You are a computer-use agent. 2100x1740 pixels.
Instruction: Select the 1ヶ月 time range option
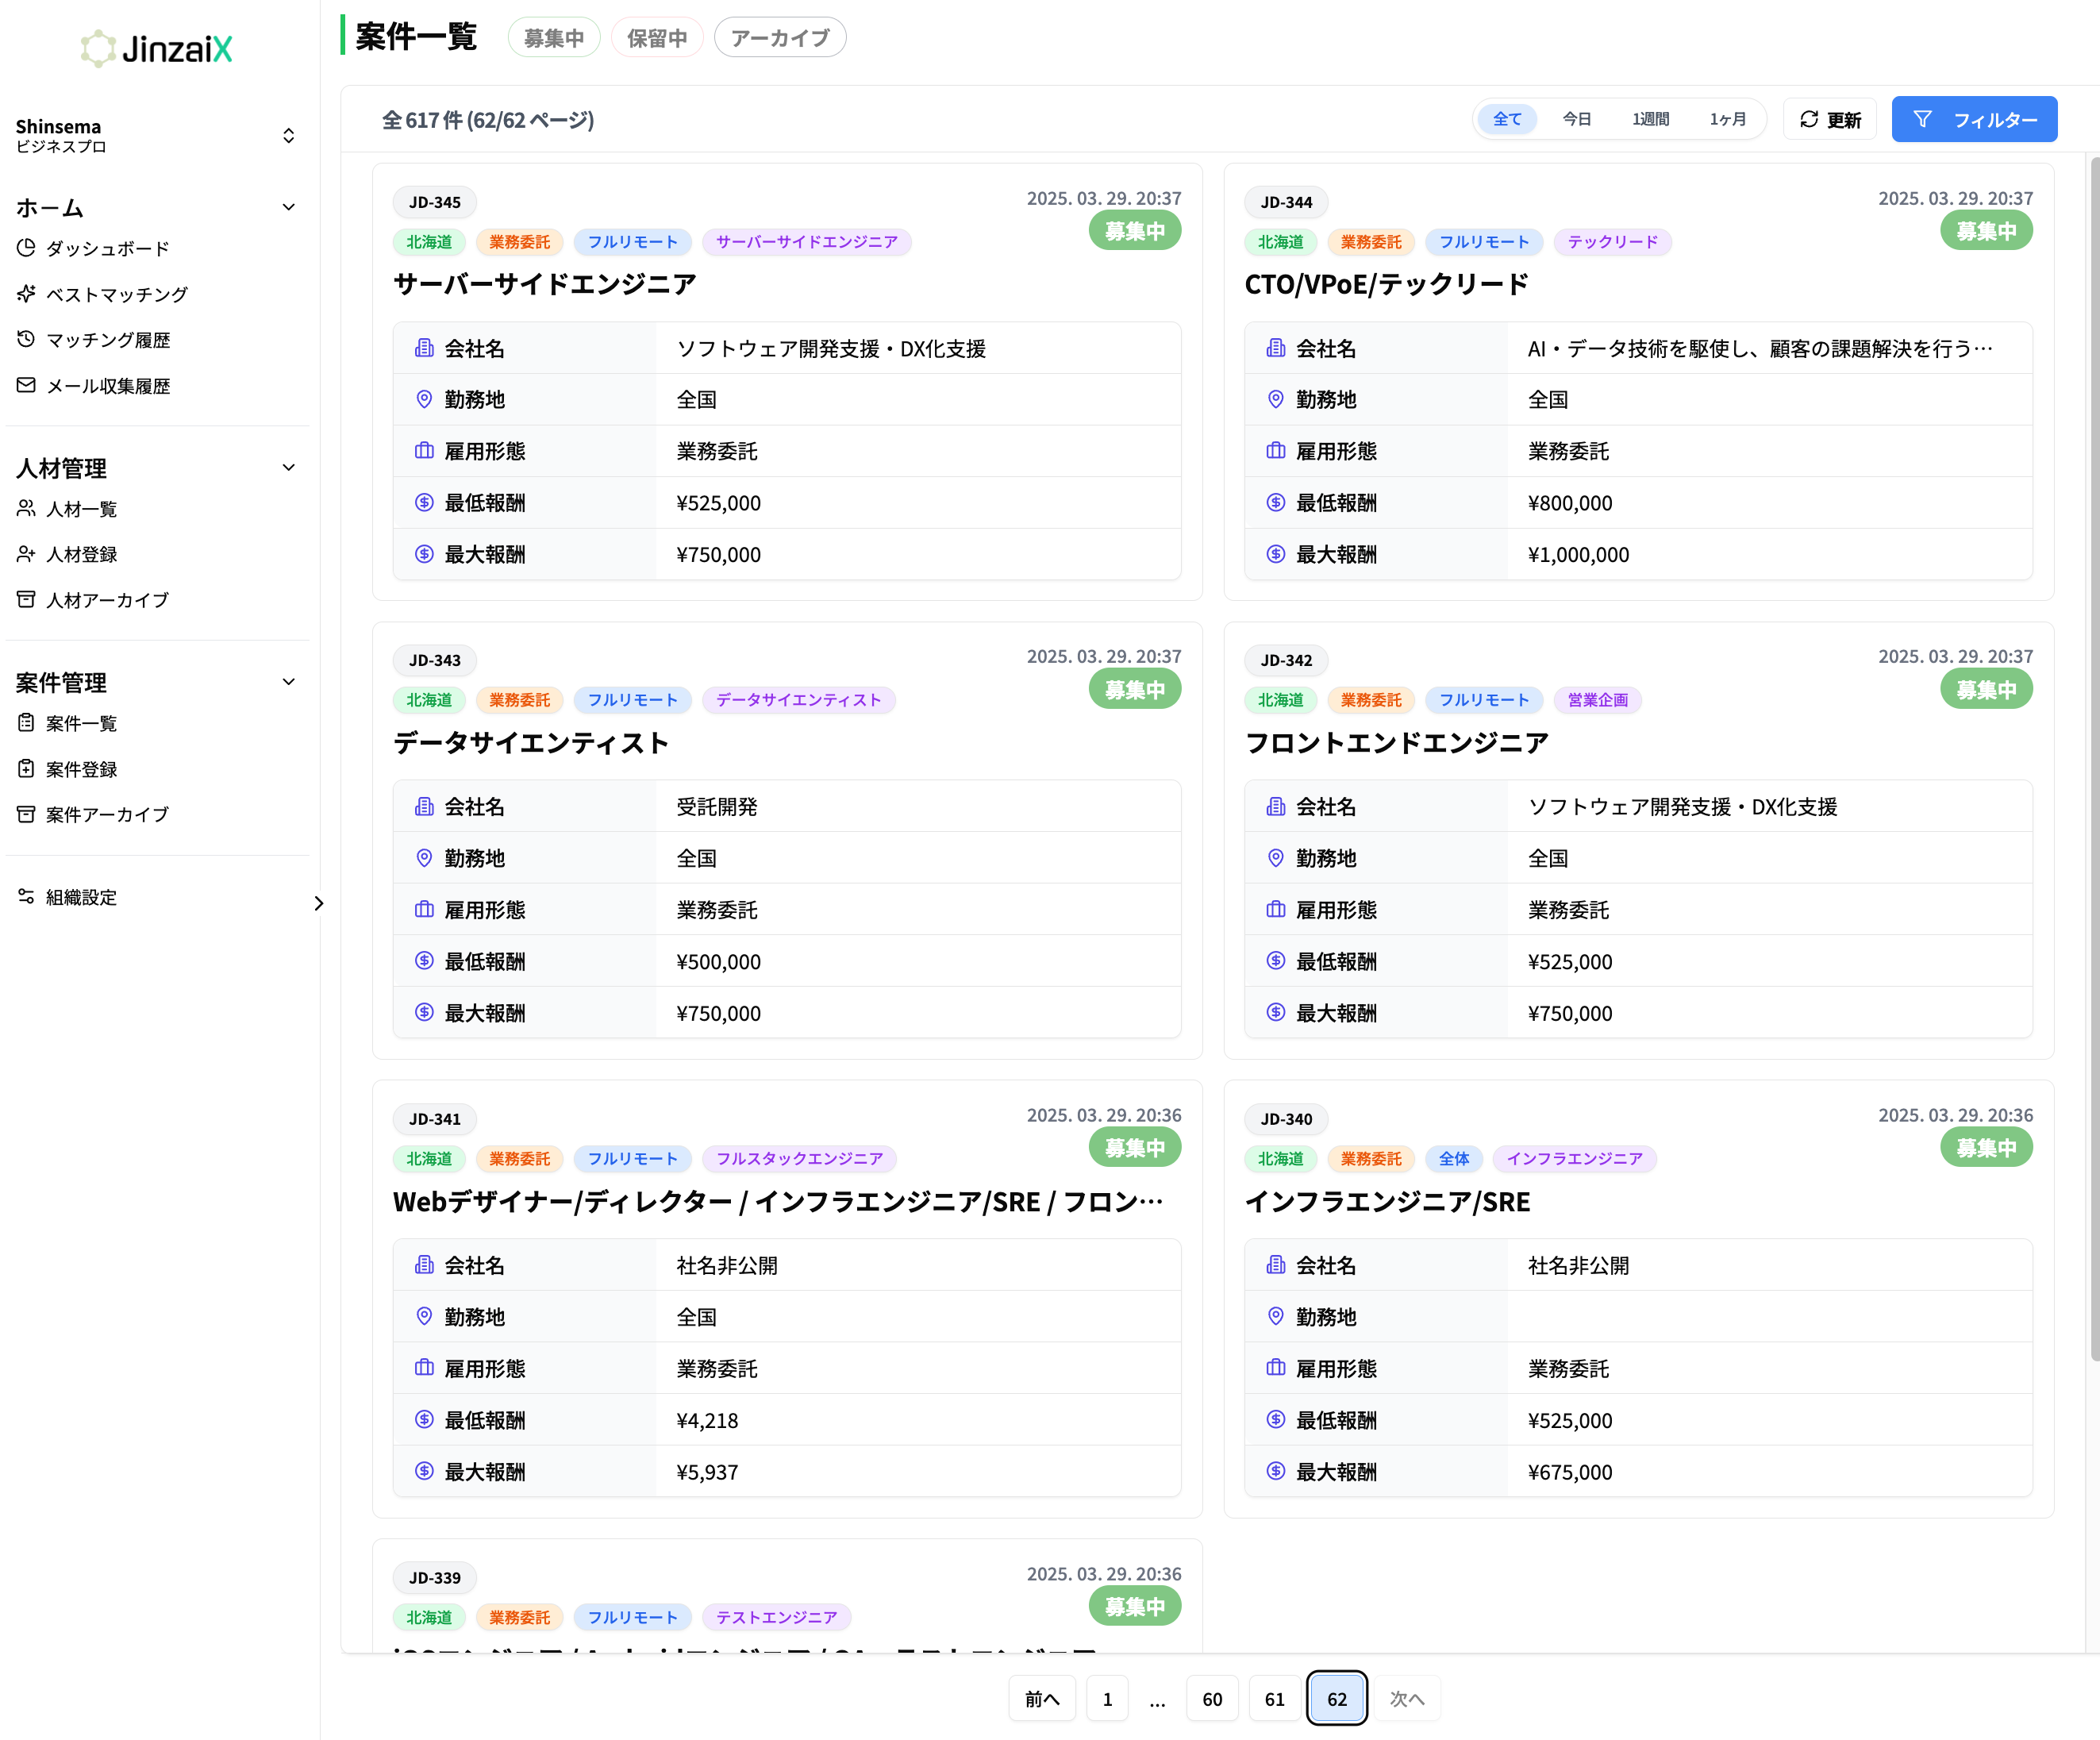point(1727,119)
